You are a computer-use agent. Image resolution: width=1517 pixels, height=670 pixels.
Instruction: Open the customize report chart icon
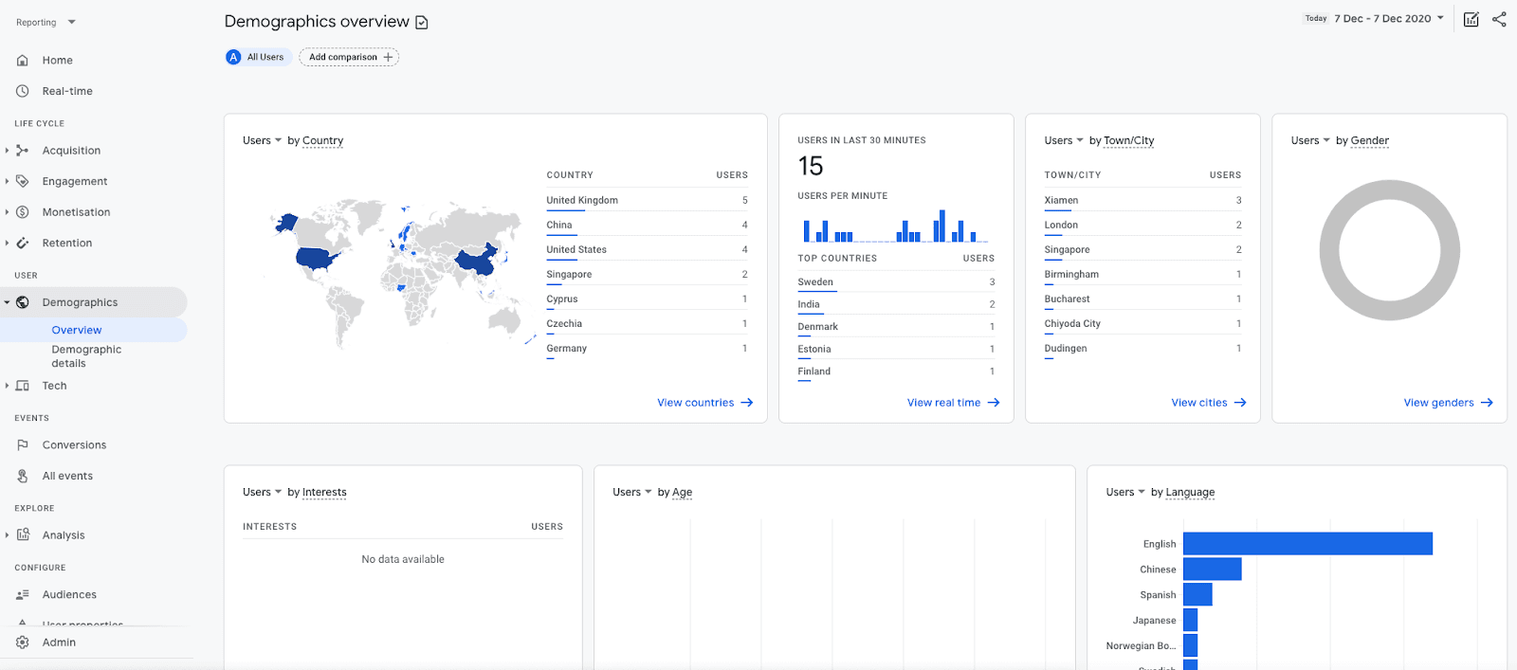[1471, 20]
